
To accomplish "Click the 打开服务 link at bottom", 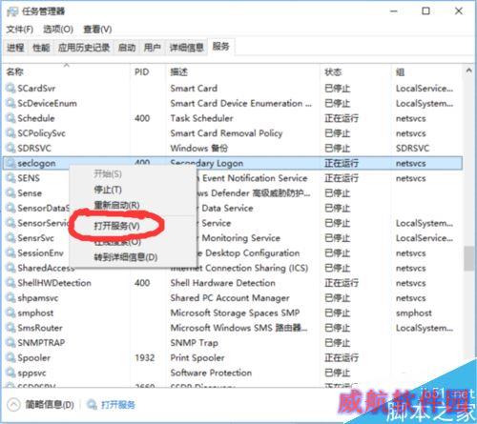I will (x=118, y=405).
